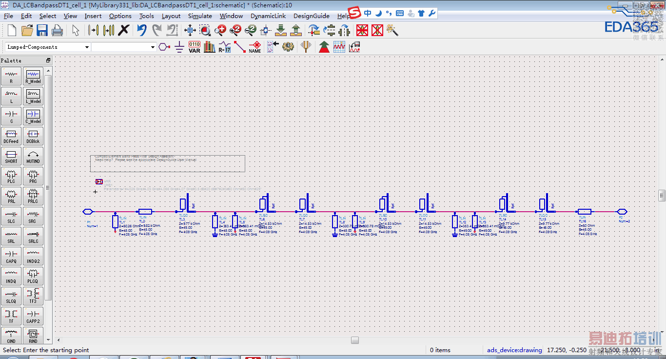Undo the last action with the blue arrow
This screenshot has width=666, height=359.
(x=142, y=30)
